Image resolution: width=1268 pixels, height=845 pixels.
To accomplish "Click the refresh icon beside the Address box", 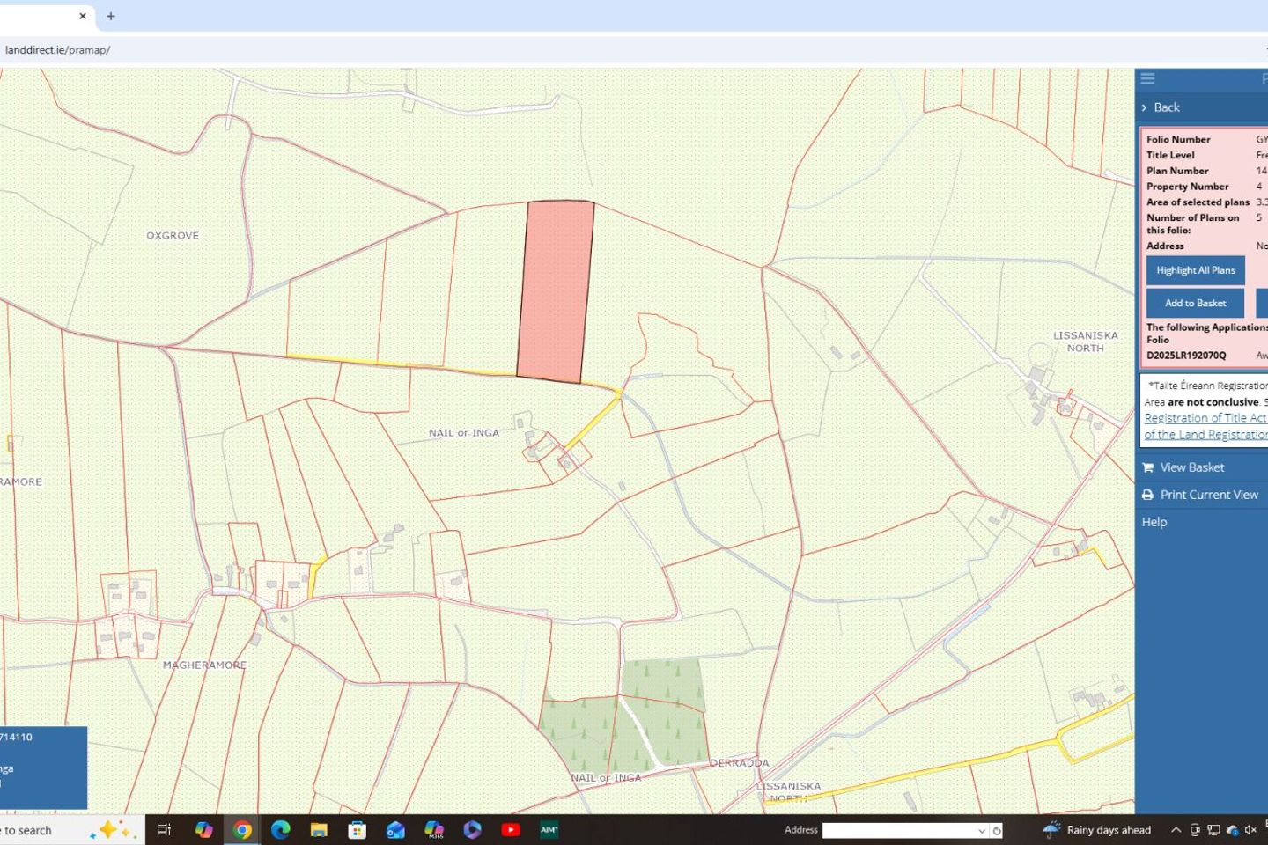I will tap(996, 830).
